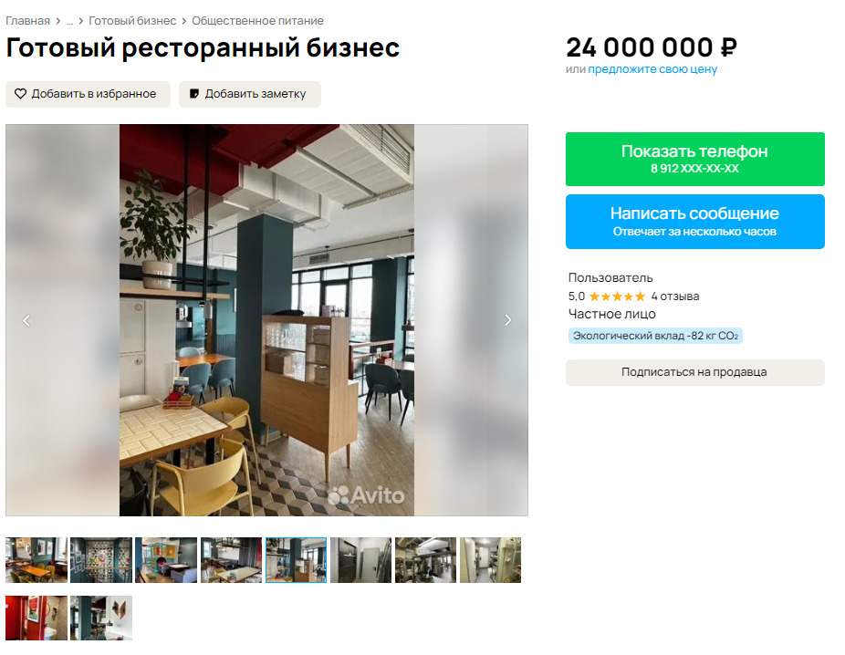The width and height of the screenshot is (845, 655).
Task: Open the Главная breadcrumb link
Action: tap(27, 21)
